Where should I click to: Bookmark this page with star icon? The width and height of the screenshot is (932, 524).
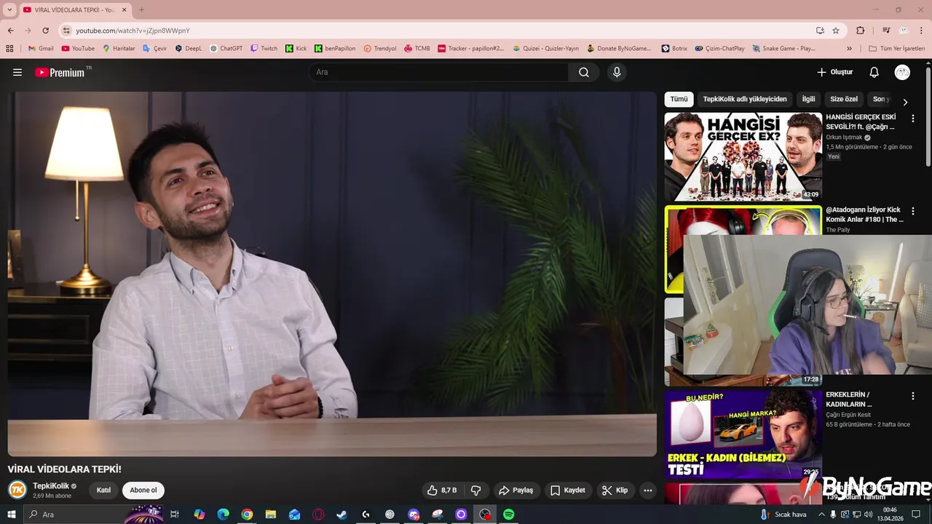pyautogui.click(x=836, y=31)
